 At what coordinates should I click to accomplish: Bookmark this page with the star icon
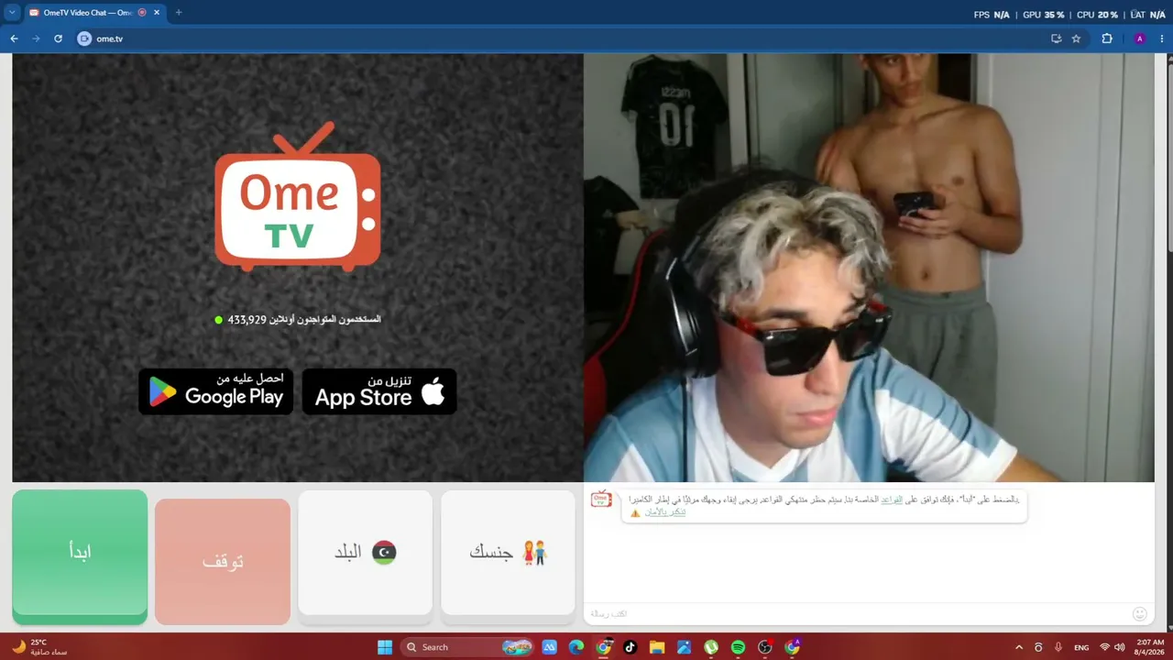click(1076, 38)
